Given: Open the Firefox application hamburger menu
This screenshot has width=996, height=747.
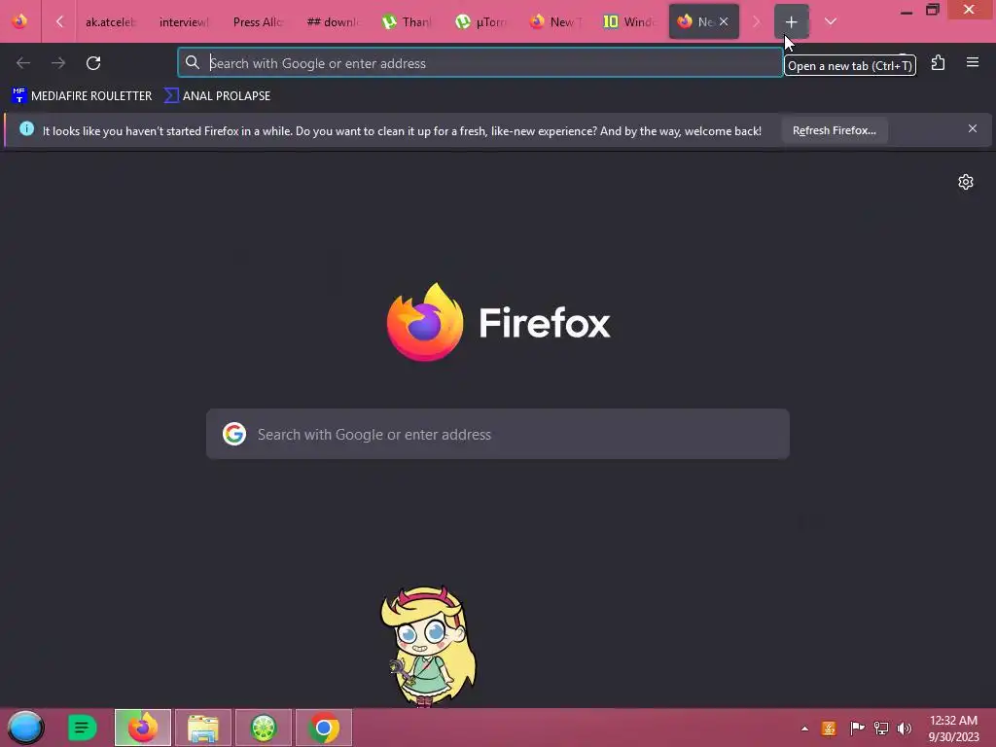Looking at the screenshot, I should coord(973,62).
